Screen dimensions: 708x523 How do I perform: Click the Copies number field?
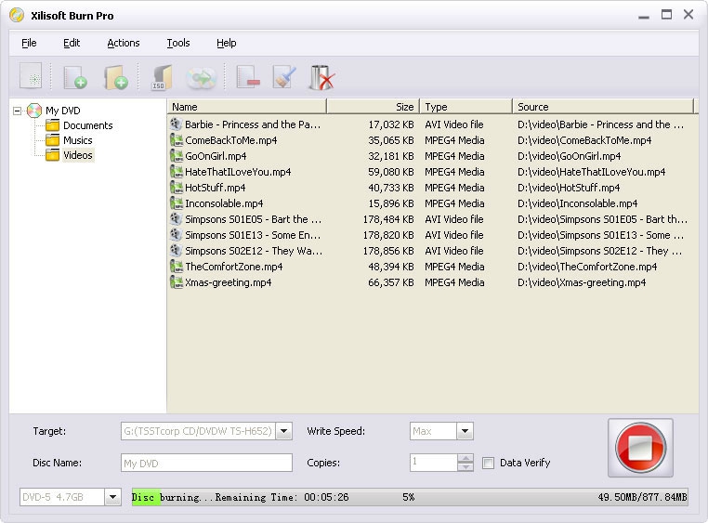(434, 463)
